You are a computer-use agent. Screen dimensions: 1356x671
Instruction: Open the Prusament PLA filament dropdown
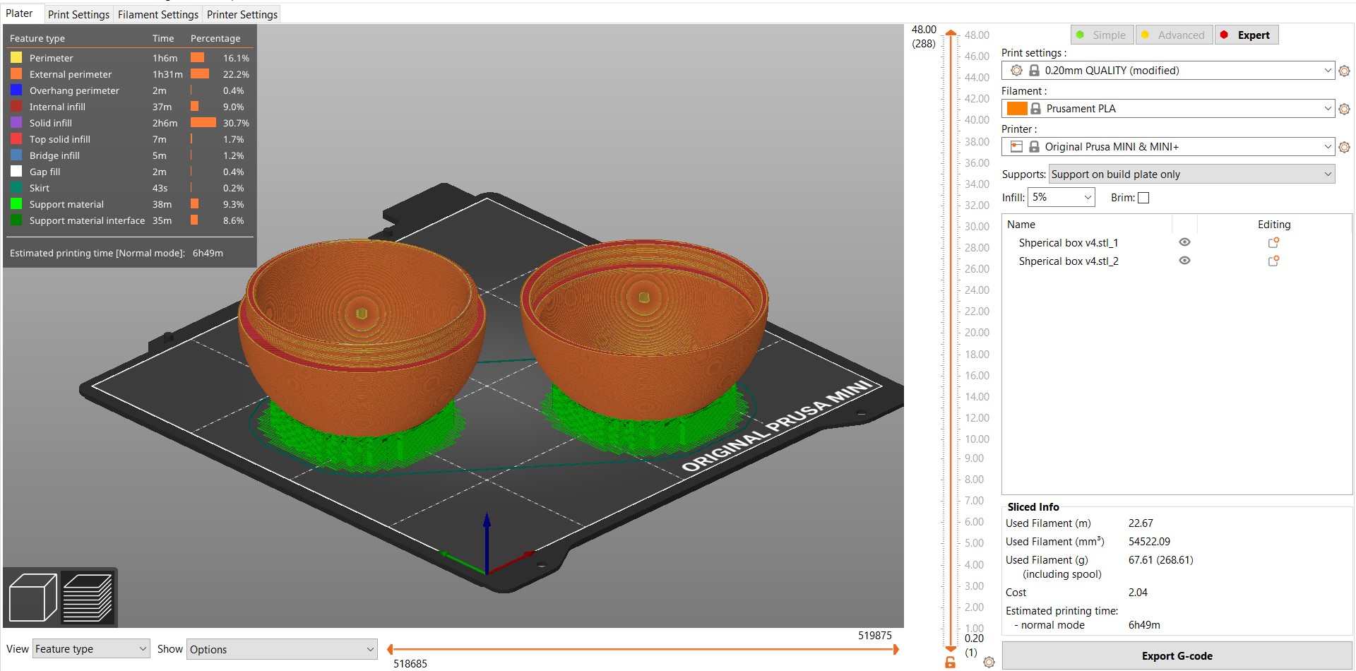[1168, 109]
